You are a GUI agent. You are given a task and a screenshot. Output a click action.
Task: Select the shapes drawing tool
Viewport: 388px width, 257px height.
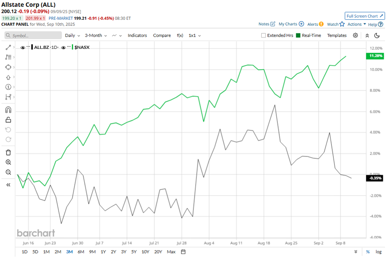(x=8, y=67)
